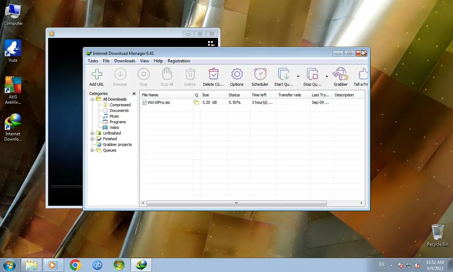This screenshot has width=453, height=272.
Task: Select Grabber projects tree item
Action: pyautogui.click(x=117, y=144)
